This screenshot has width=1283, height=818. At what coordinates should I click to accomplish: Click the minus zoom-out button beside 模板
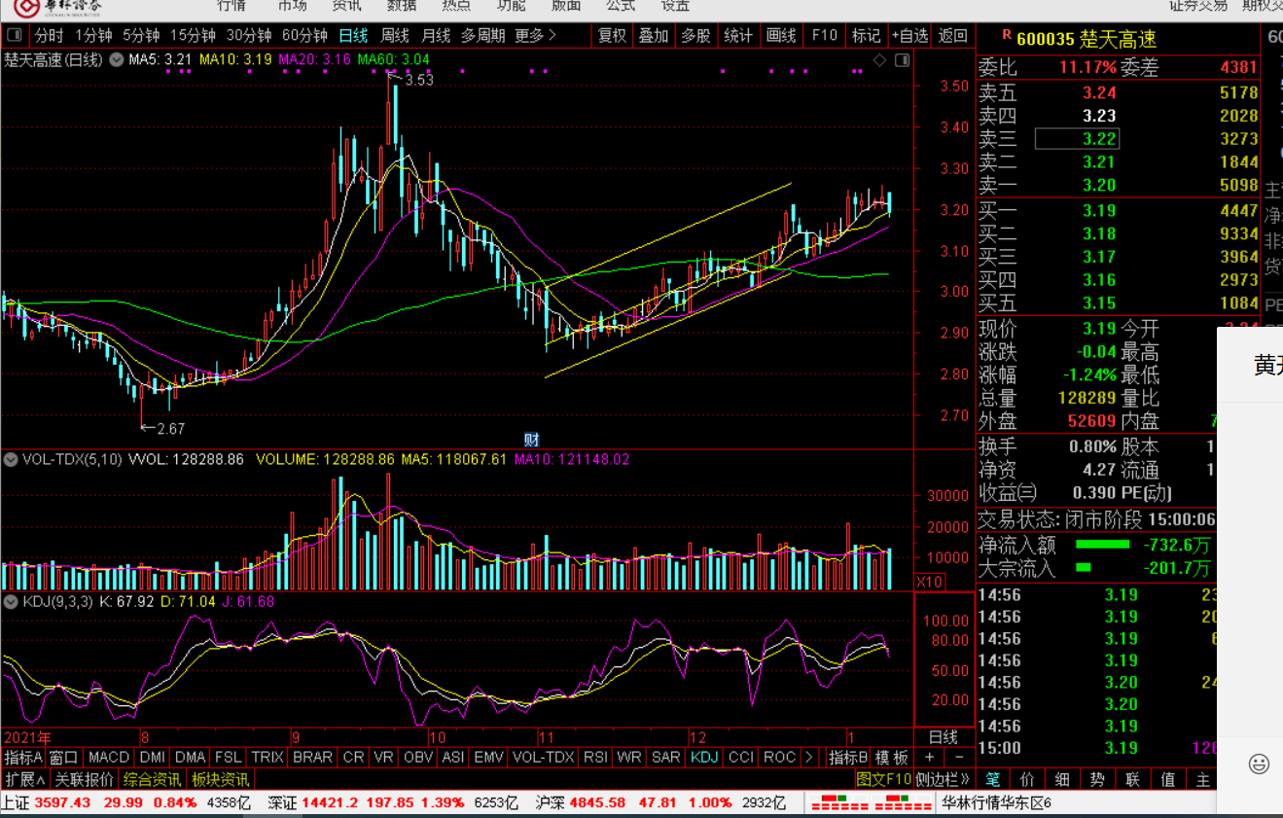[x=959, y=758]
